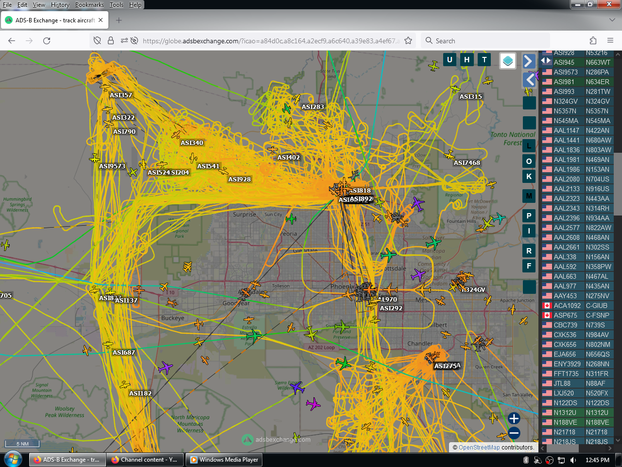Open the Firefox extensions icon
Image resolution: width=622 pixels, height=467 pixels.
[x=593, y=41]
